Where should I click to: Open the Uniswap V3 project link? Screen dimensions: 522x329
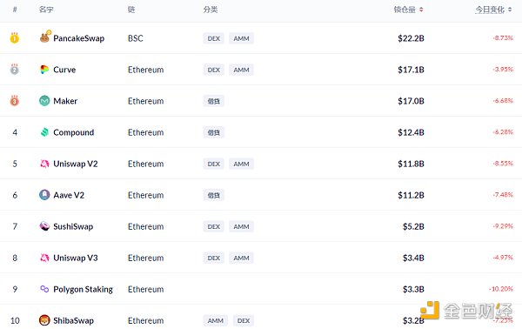(75, 258)
